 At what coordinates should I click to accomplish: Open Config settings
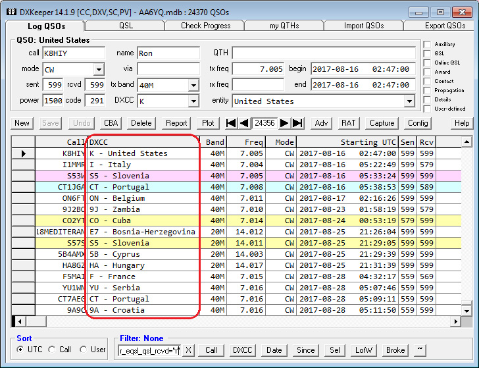click(x=418, y=123)
